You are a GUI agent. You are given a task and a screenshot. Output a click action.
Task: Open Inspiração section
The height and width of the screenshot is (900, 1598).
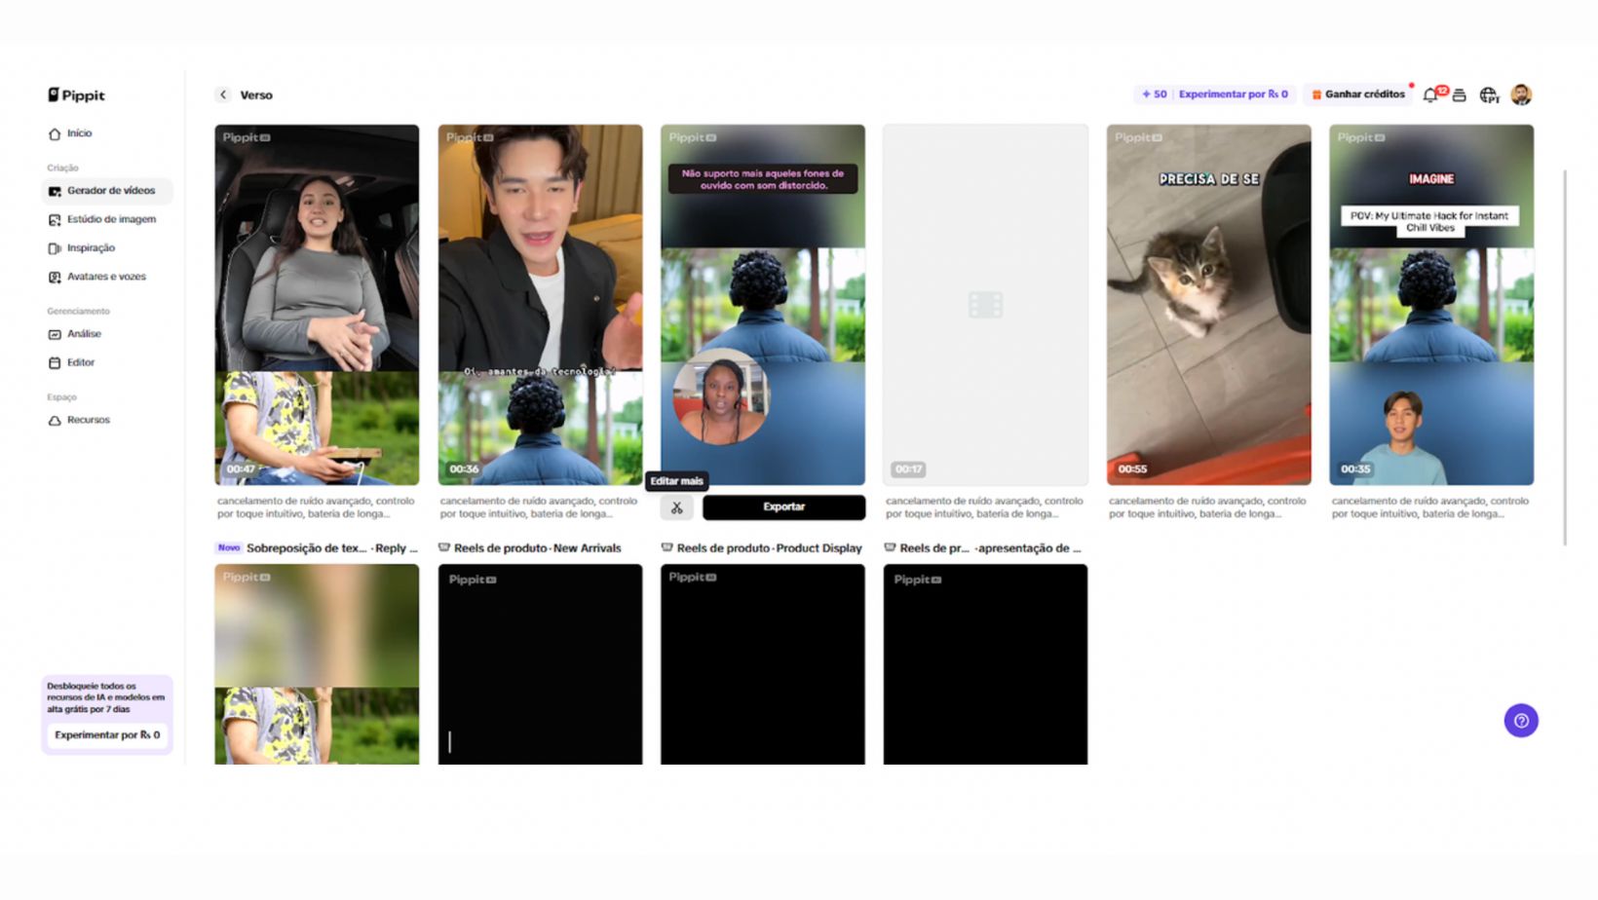click(x=91, y=248)
